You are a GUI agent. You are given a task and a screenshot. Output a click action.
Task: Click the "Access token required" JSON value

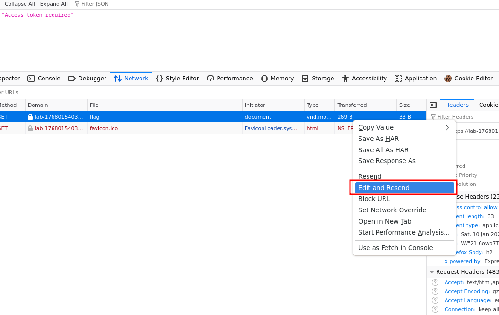[x=37, y=15]
